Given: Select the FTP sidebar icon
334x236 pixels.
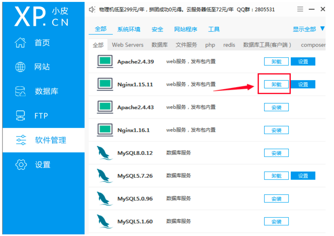Looking at the screenshot, I should pyautogui.click(x=21, y=116).
